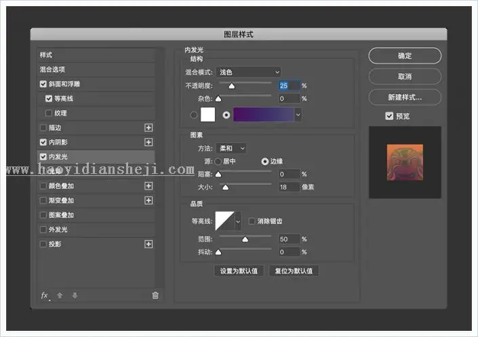Enable the 投影 checkbox
The image size is (478, 337).
[43, 244]
